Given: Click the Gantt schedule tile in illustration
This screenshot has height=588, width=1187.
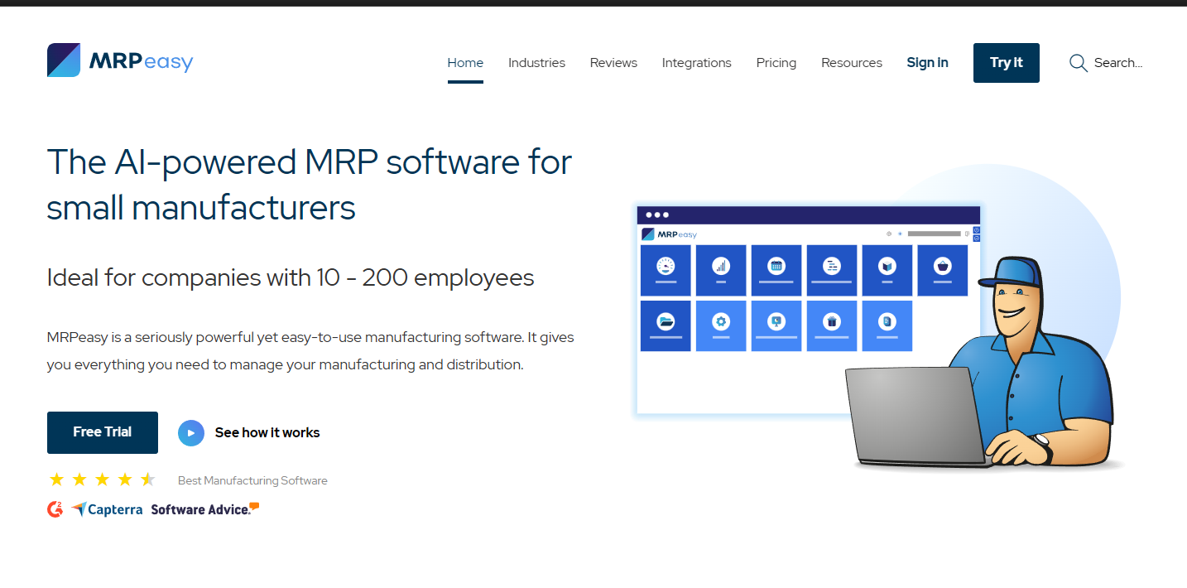Looking at the screenshot, I should tap(832, 270).
